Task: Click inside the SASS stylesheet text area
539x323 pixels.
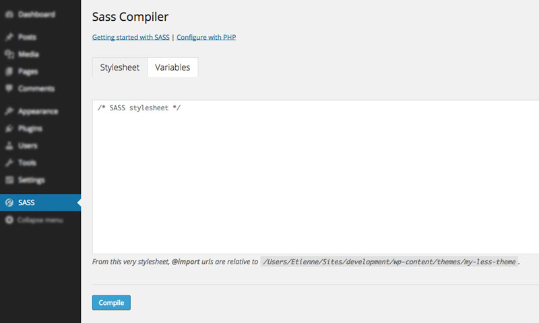Action: coord(315,177)
